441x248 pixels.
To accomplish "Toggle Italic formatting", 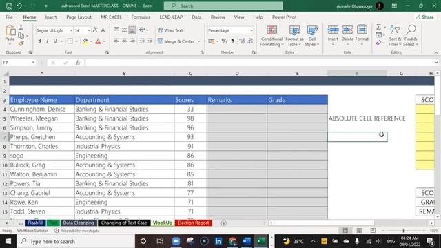I will 48,41.
